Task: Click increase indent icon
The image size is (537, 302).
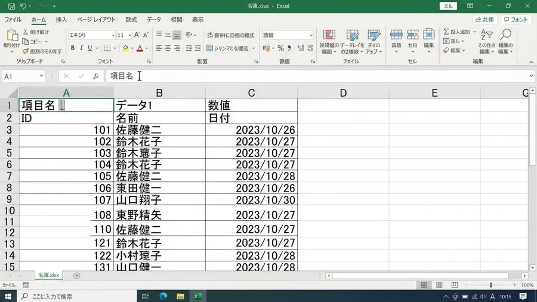Action: [197, 48]
